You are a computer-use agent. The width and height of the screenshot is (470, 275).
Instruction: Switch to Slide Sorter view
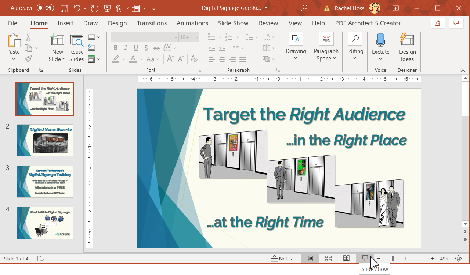click(328, 259)
